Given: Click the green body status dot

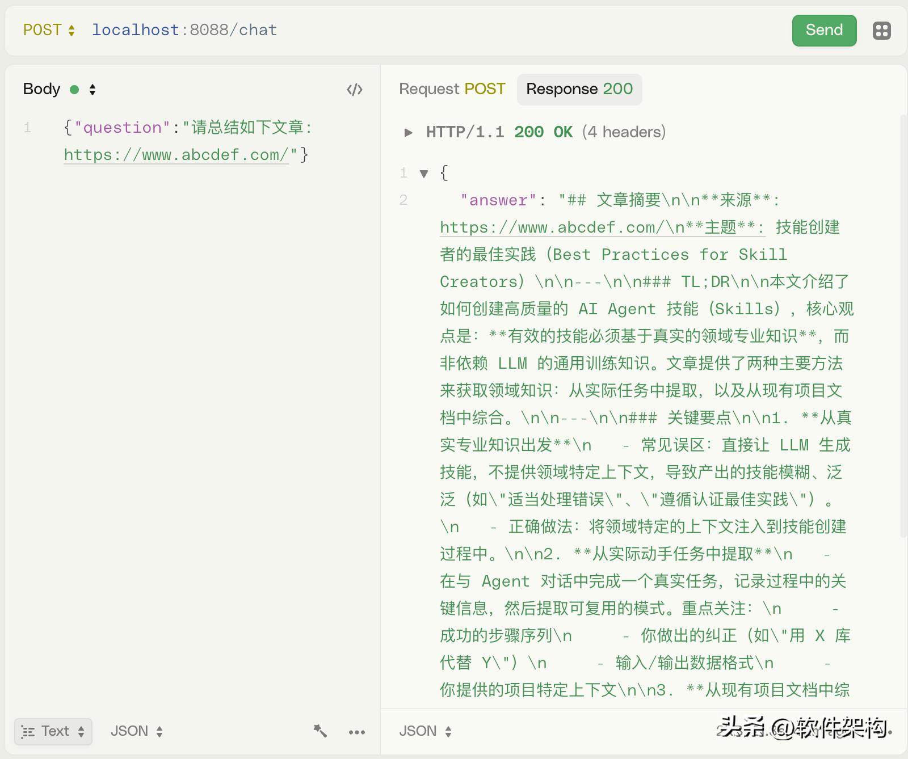Looking at the screenshot, I should click(x=74, y=90).
